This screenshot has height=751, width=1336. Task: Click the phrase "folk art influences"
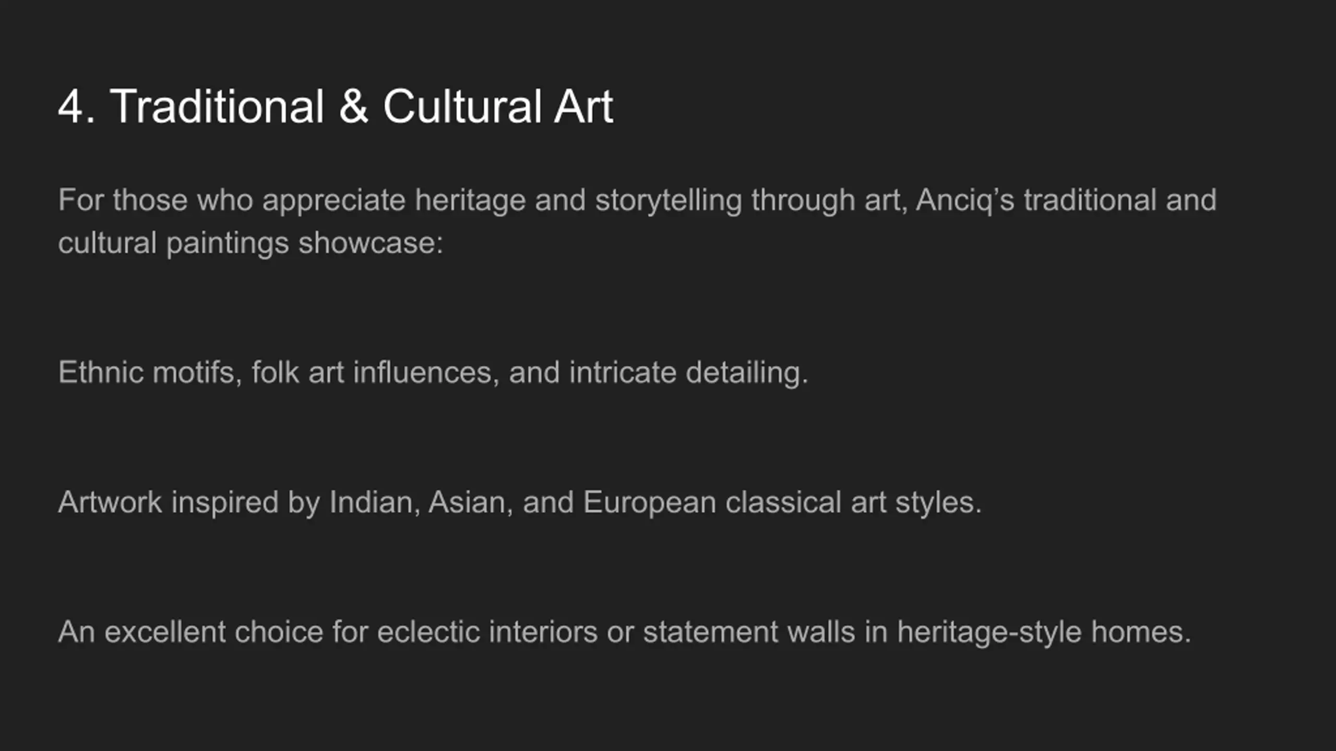[372, 372]
